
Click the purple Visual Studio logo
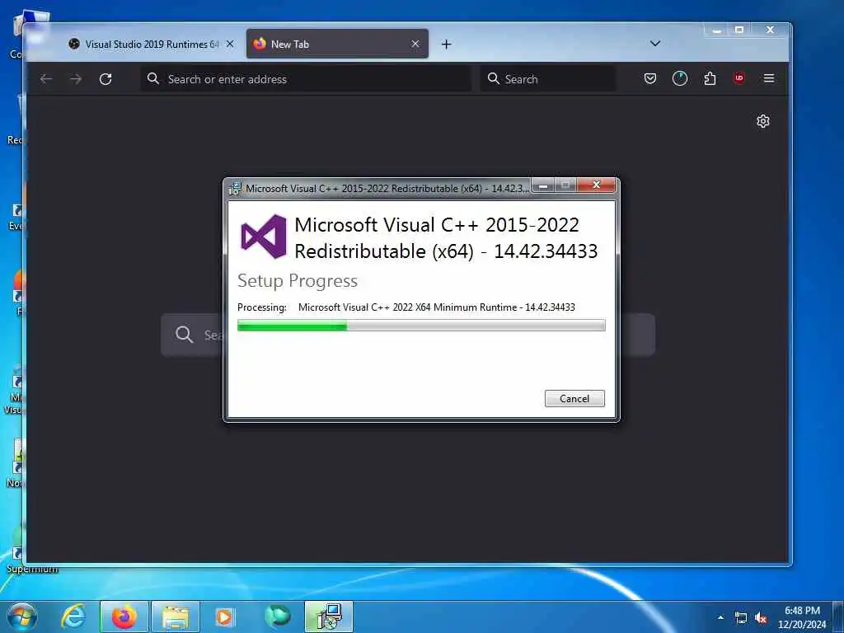click(x=264, y=237)
